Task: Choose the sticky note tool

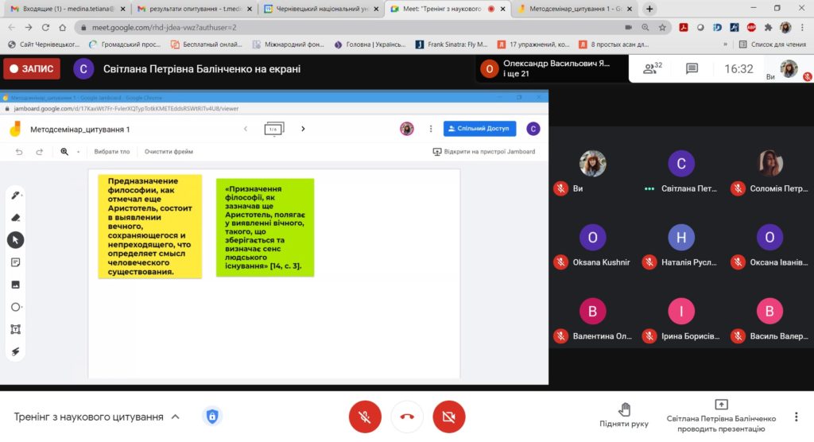Action: click(16, 262)
